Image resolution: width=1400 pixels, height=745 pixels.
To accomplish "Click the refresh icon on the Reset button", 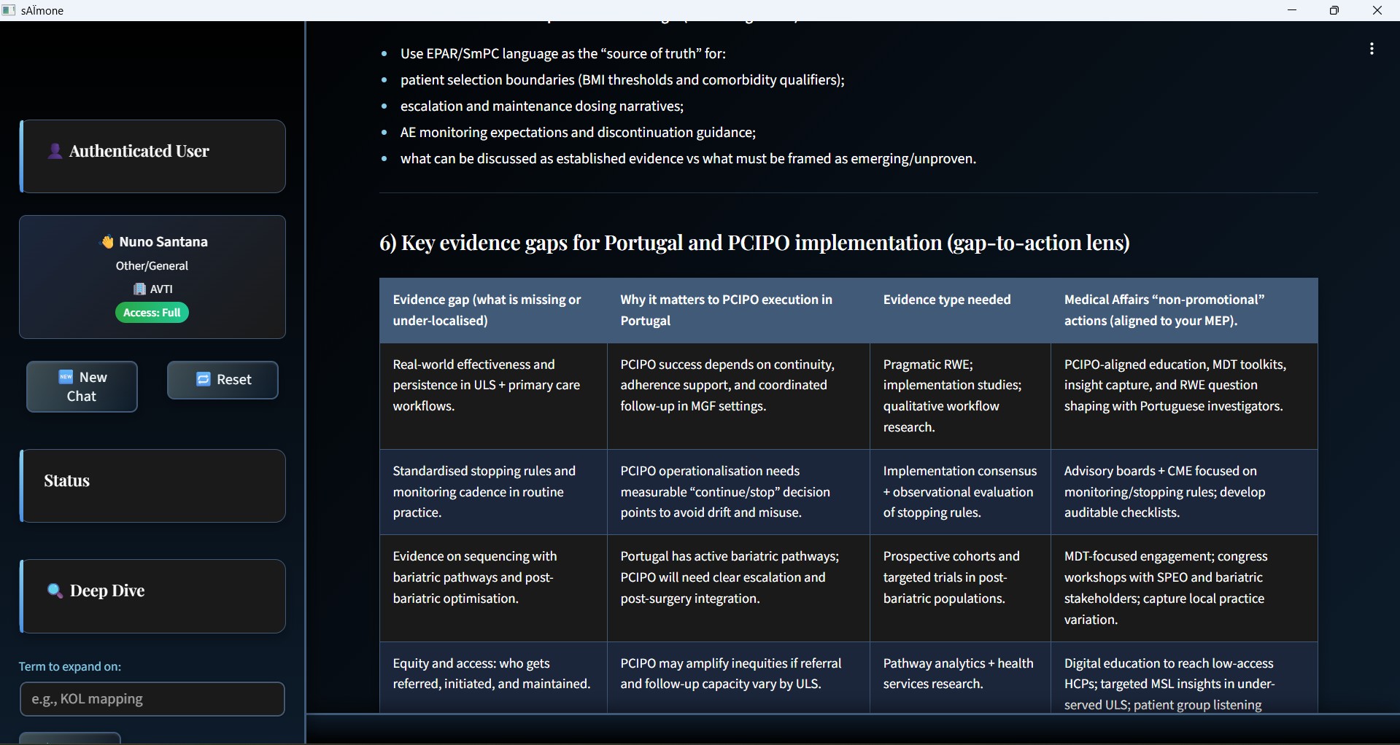I will click(204, 380).
